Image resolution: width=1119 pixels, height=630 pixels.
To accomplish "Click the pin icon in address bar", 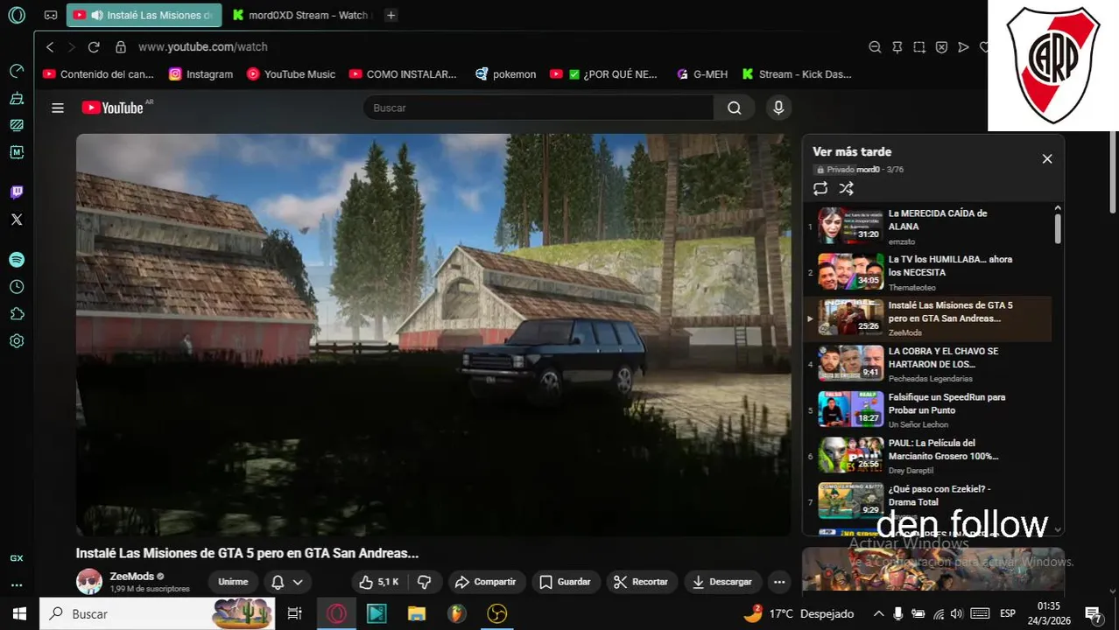I will (897, 47).
